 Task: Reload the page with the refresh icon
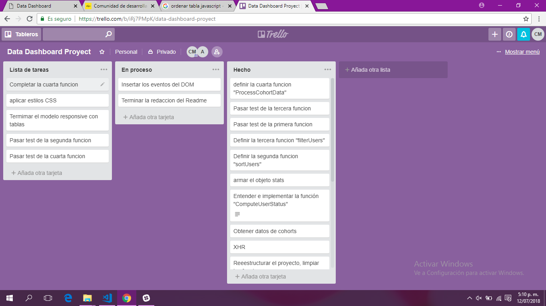(x=30, y=19)
